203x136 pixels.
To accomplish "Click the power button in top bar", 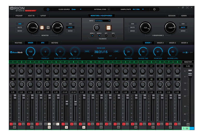I will (x=48, y=9).
